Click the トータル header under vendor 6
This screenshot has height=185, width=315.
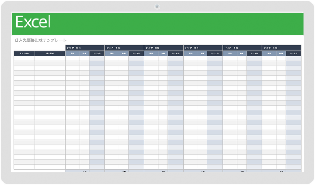pos(294,53)
